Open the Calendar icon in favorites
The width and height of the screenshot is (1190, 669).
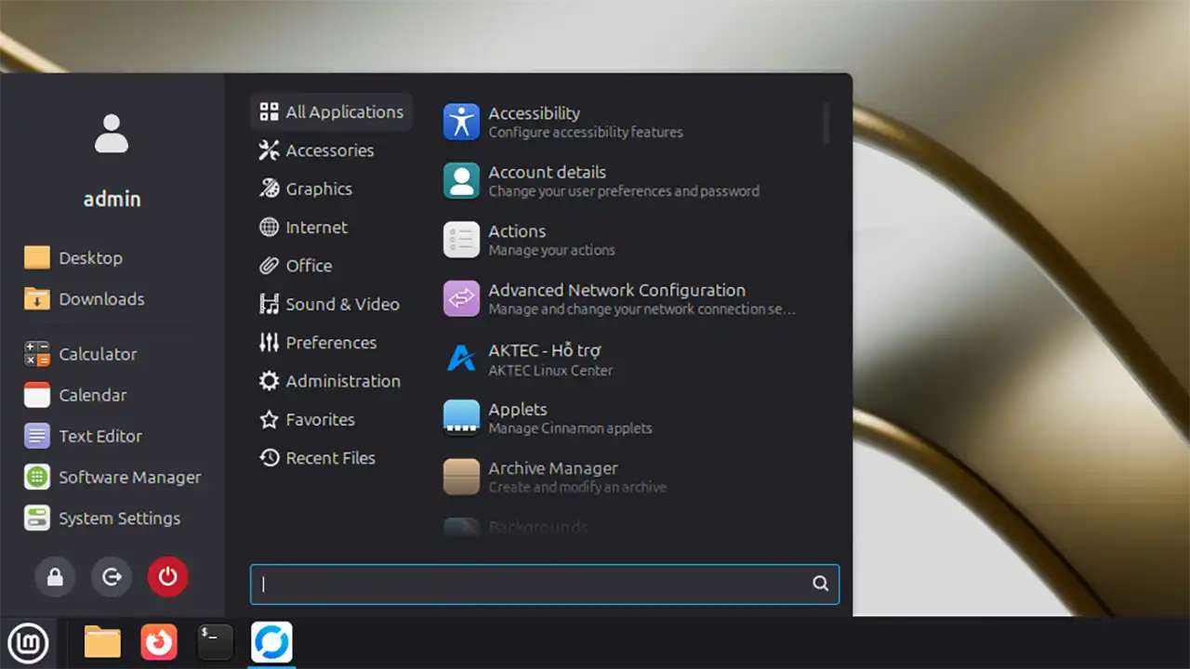pos(37,395)
